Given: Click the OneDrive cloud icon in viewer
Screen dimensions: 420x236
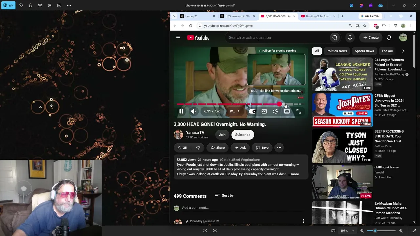Looking at the screenshot, I should (x=381, y=5).
